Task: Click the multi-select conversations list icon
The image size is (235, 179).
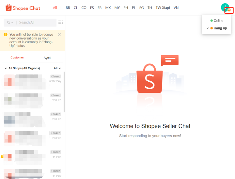Action: [x=61, y=23]
